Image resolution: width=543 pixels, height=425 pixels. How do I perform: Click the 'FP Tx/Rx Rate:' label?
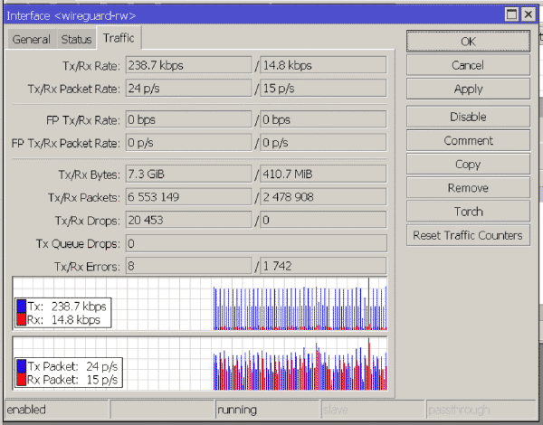tap(83, 120)
